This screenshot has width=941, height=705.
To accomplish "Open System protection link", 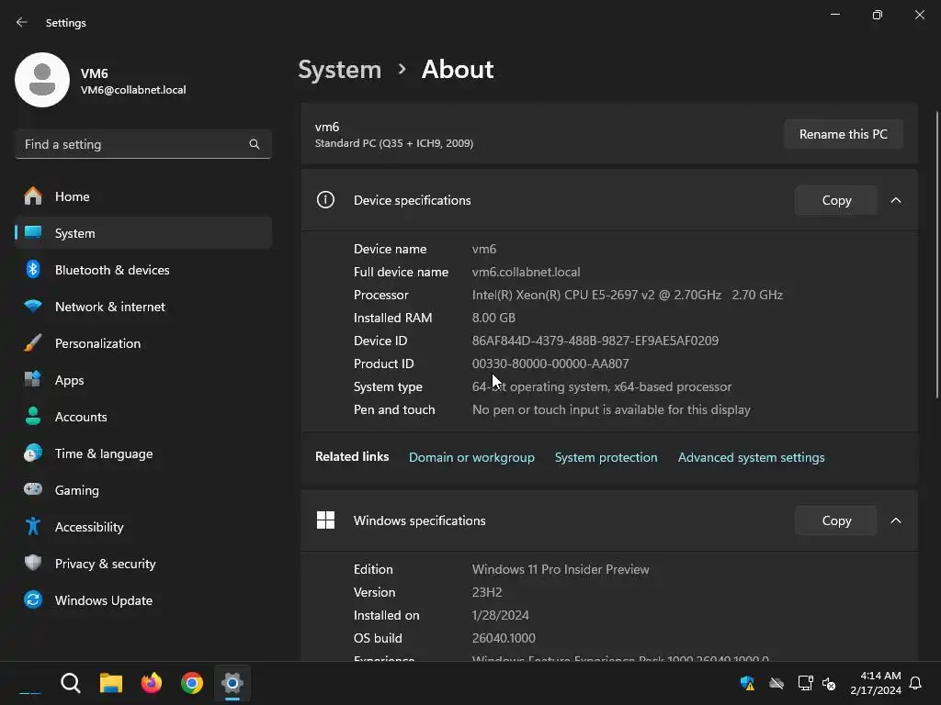I will pos(607,457).
